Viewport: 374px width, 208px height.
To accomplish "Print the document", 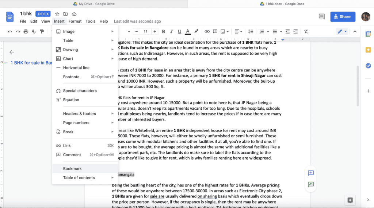I will (26, 32).
